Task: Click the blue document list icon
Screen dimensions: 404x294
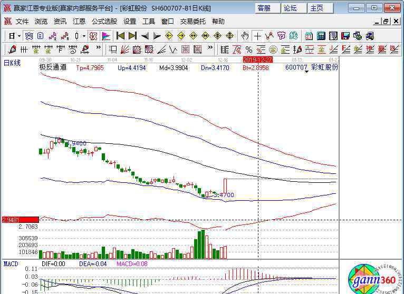Action: (40, 36)
